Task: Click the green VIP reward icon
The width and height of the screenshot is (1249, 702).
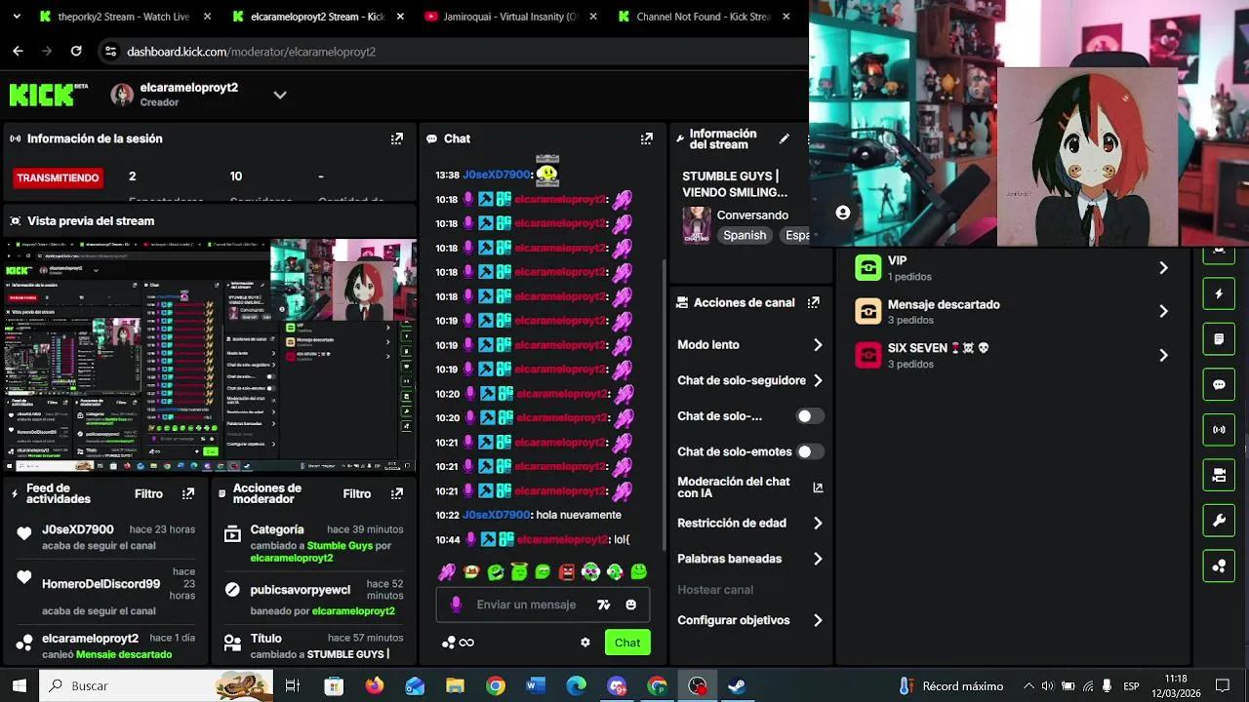Action: tap(867, 267)
